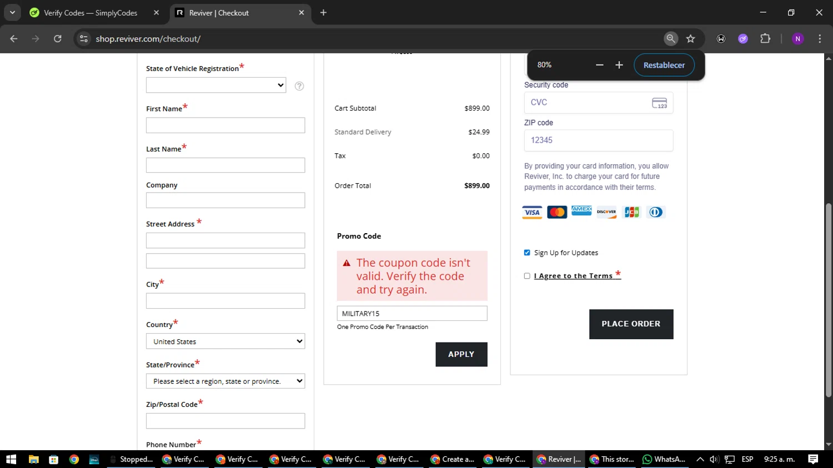Click the circular W extension icon

[x=721, y=39]
